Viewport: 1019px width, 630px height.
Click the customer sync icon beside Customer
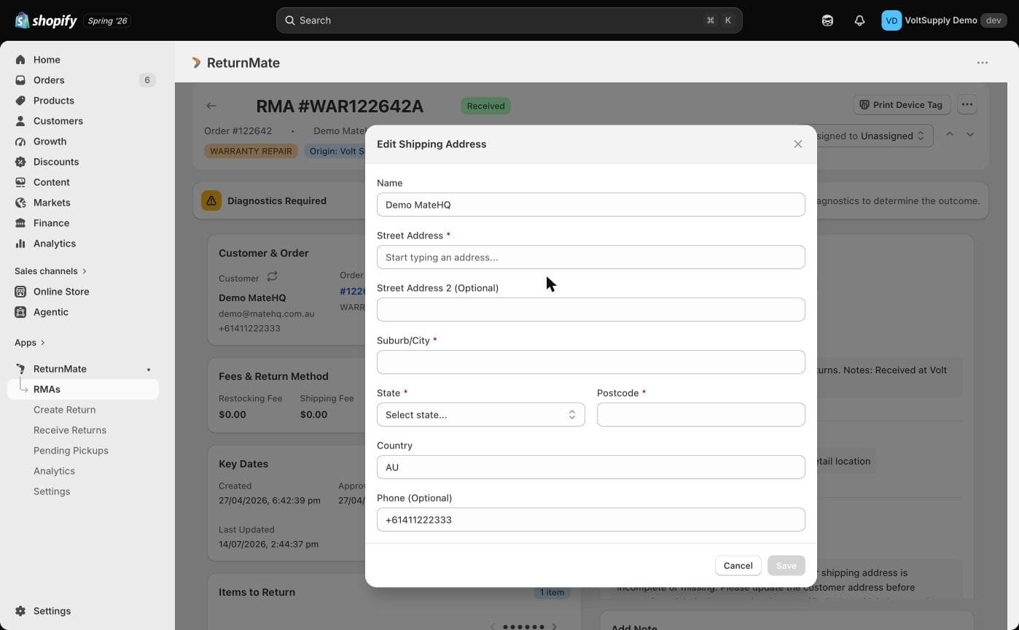click(x=272, y=277)
